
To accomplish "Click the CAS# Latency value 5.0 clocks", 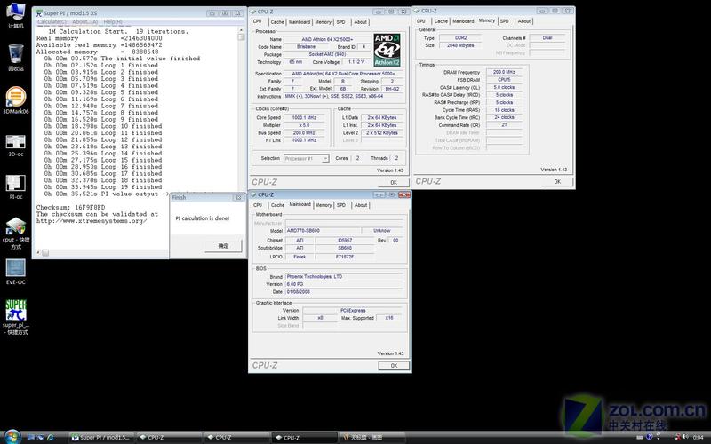I will tap(504, 87).
